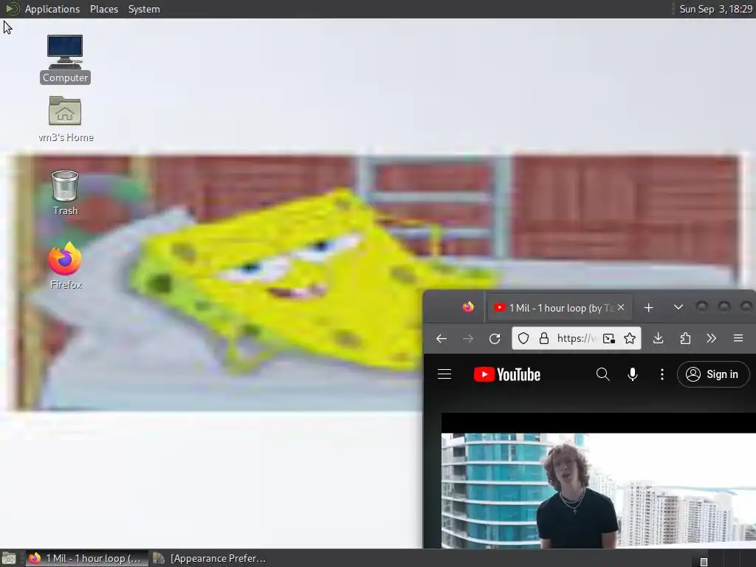Open a new browser tab

648,308
